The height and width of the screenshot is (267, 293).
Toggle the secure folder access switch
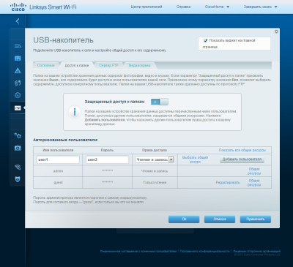(x=160, y=102)
